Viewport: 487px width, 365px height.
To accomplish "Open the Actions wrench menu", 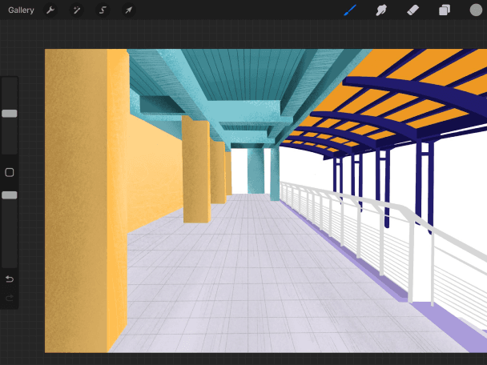I will tap(50, 10).
